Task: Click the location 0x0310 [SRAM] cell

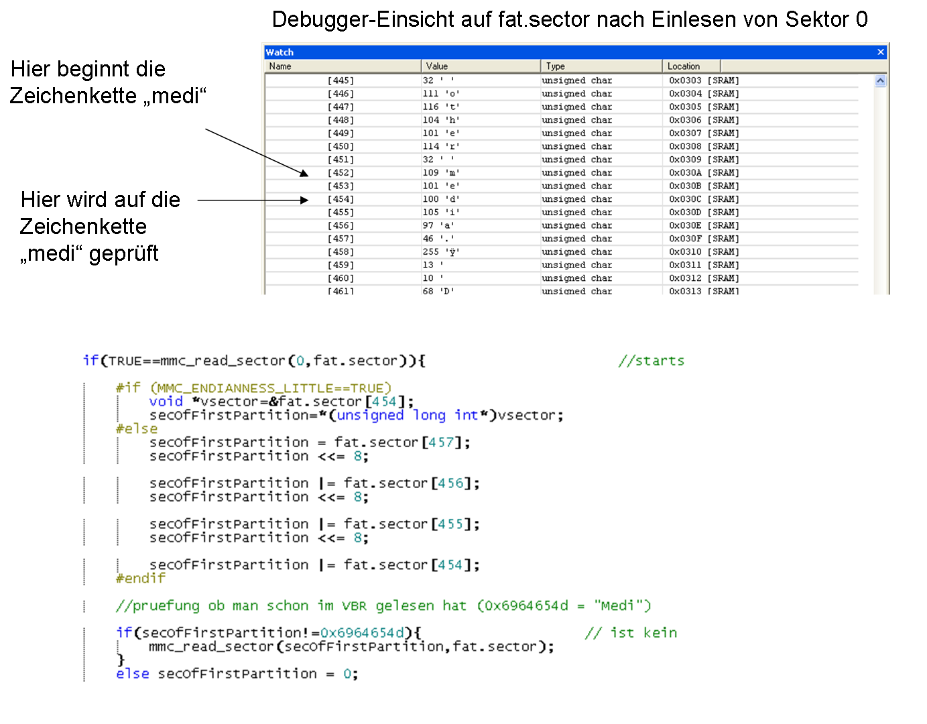Action: click(x=703, y=252)
